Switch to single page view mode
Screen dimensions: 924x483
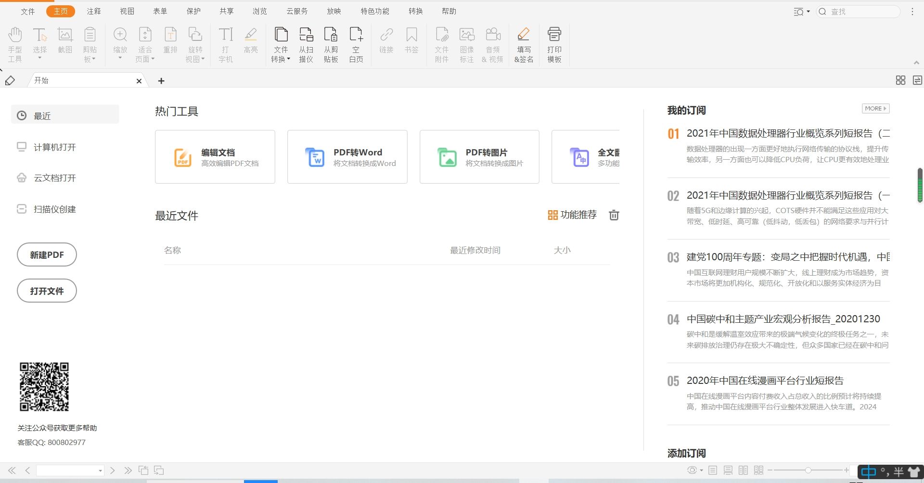[x=713, y=470]
